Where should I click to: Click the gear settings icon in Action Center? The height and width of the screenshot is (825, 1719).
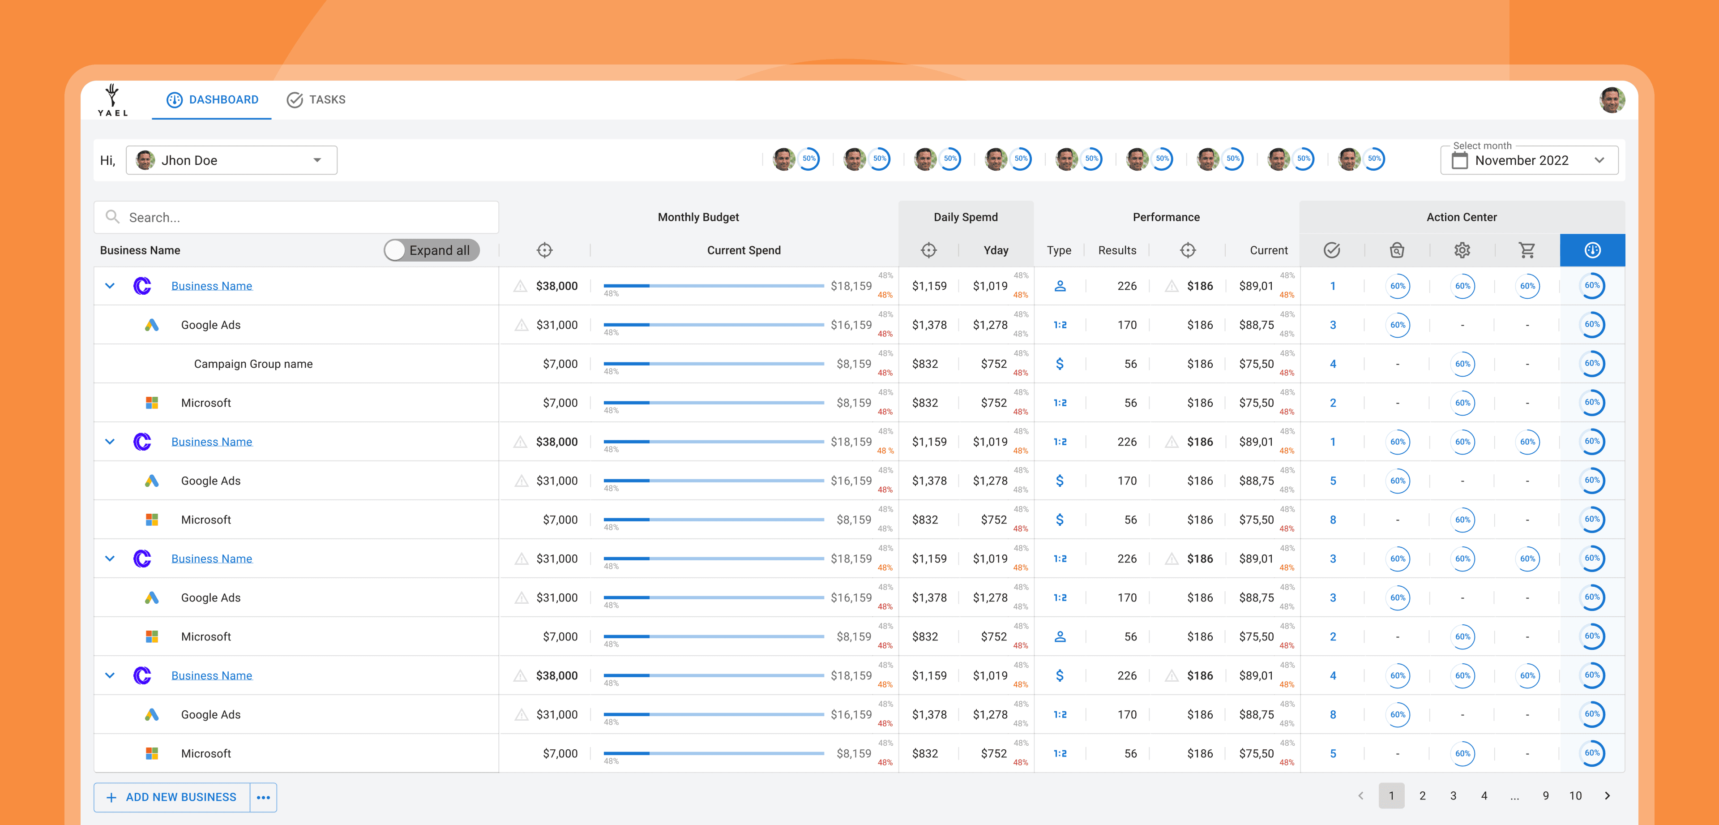1462,250
